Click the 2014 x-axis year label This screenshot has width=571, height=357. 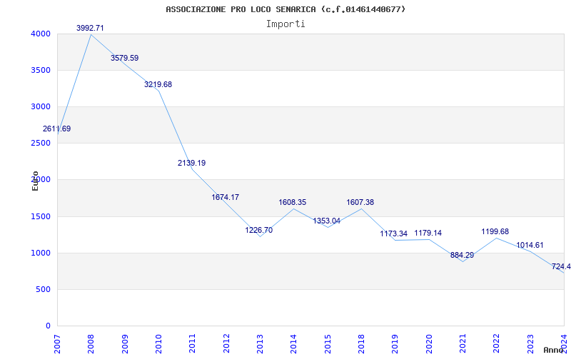click(294, 343)
